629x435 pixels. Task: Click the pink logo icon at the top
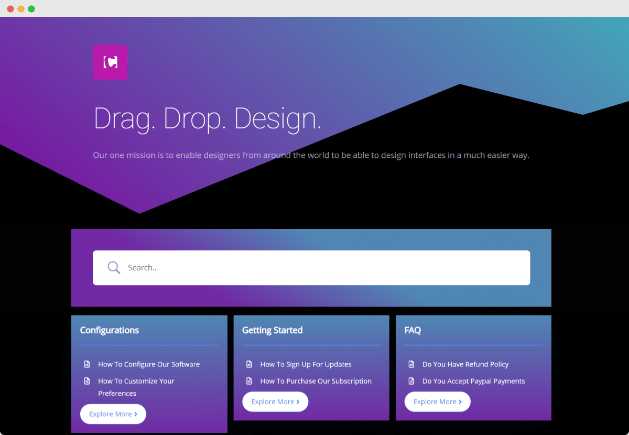[110, 62]
